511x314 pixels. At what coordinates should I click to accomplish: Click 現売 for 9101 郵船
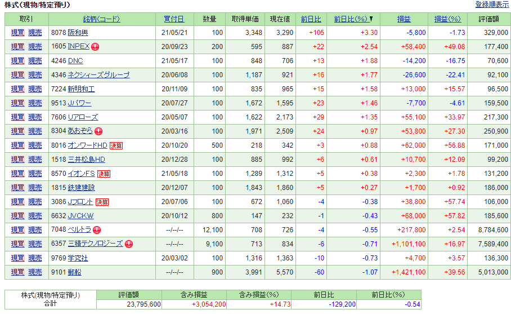click(35, 272)
